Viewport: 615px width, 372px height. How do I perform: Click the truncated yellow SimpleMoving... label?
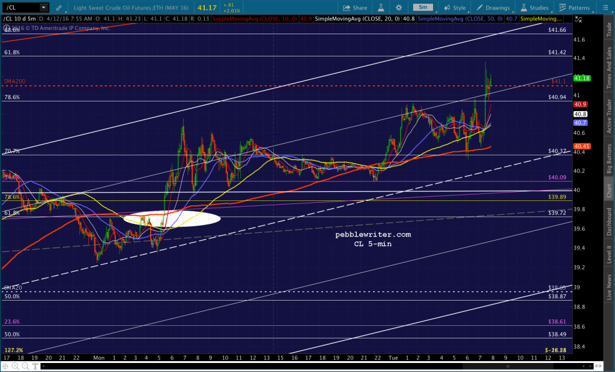pos(541,19)
